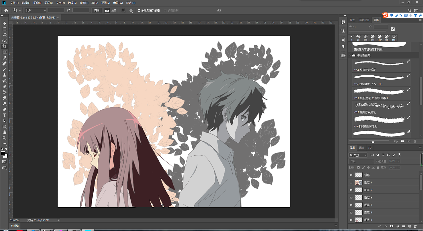Select the Lasso tool
Image resolution: width=423 pixels, height=231 pixels.
(4, 35)
